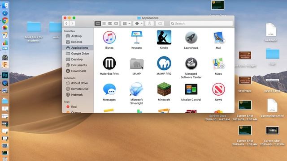The height and width of the screenshot is (161, 287).
Task: Go forward with the Finder forward arrow
Action: pyautogui.click(x=72, y=23)
